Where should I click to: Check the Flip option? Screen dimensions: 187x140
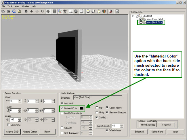coord(97,108)
